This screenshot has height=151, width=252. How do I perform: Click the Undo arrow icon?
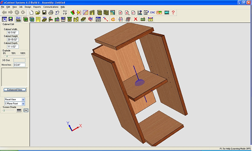(x=57, y=13)
